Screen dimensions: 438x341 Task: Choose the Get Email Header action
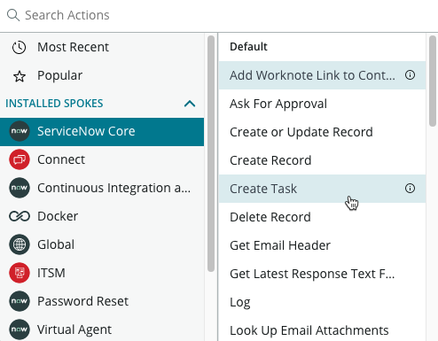pyautogui.click(x=322, y=245)
